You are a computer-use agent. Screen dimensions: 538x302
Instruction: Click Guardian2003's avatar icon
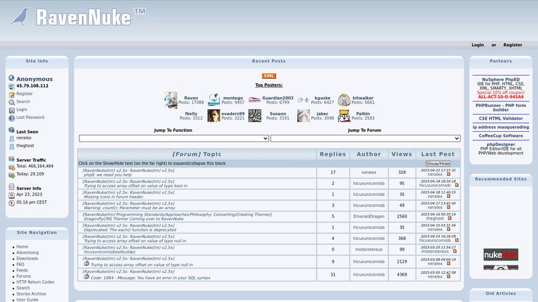(254, 100)
